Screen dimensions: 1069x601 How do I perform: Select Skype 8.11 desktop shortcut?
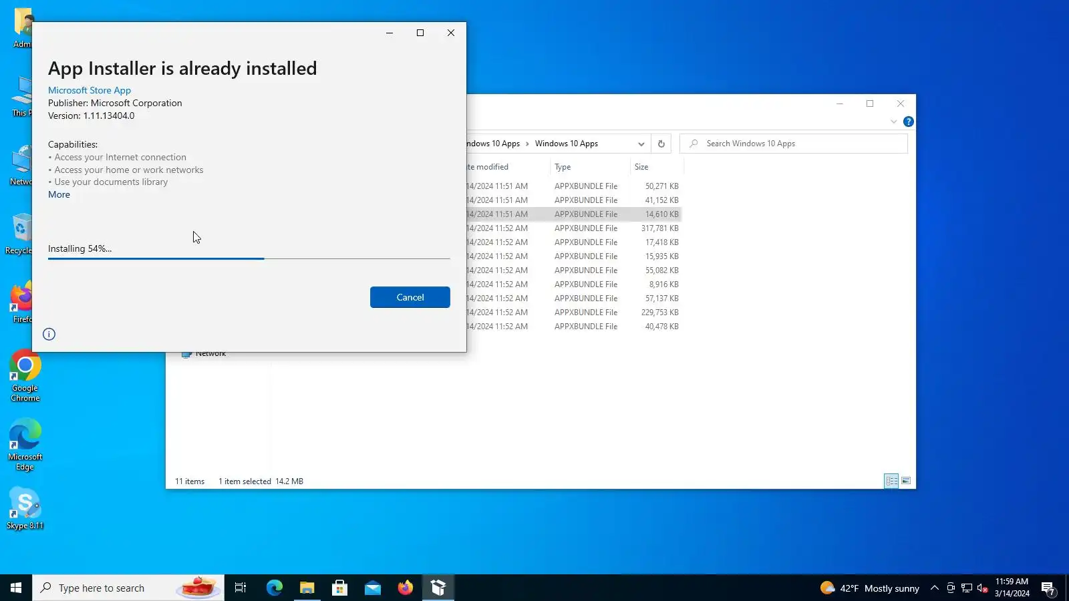pyautogui.click(x=25, y=509)
